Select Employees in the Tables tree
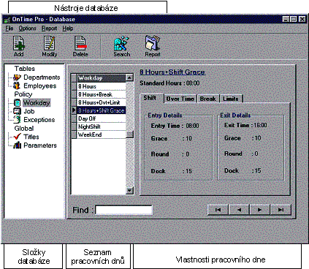This screenshot has width=309, height=269. click(39, 86)
